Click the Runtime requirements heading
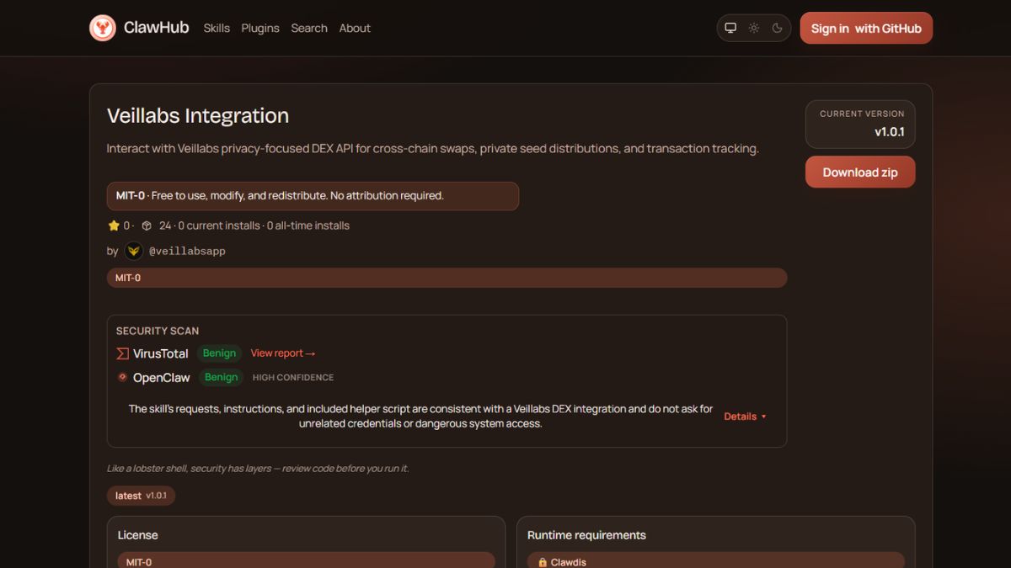Image resolution: width=1011 pixels, height=568 pixels. click(x=586, y=535)
